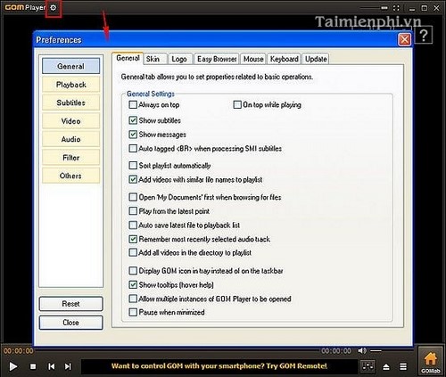The height and width of the screenshot is (377, 446).
Task: Switch GOM Player to mini mode
Action: pos(384,8)
